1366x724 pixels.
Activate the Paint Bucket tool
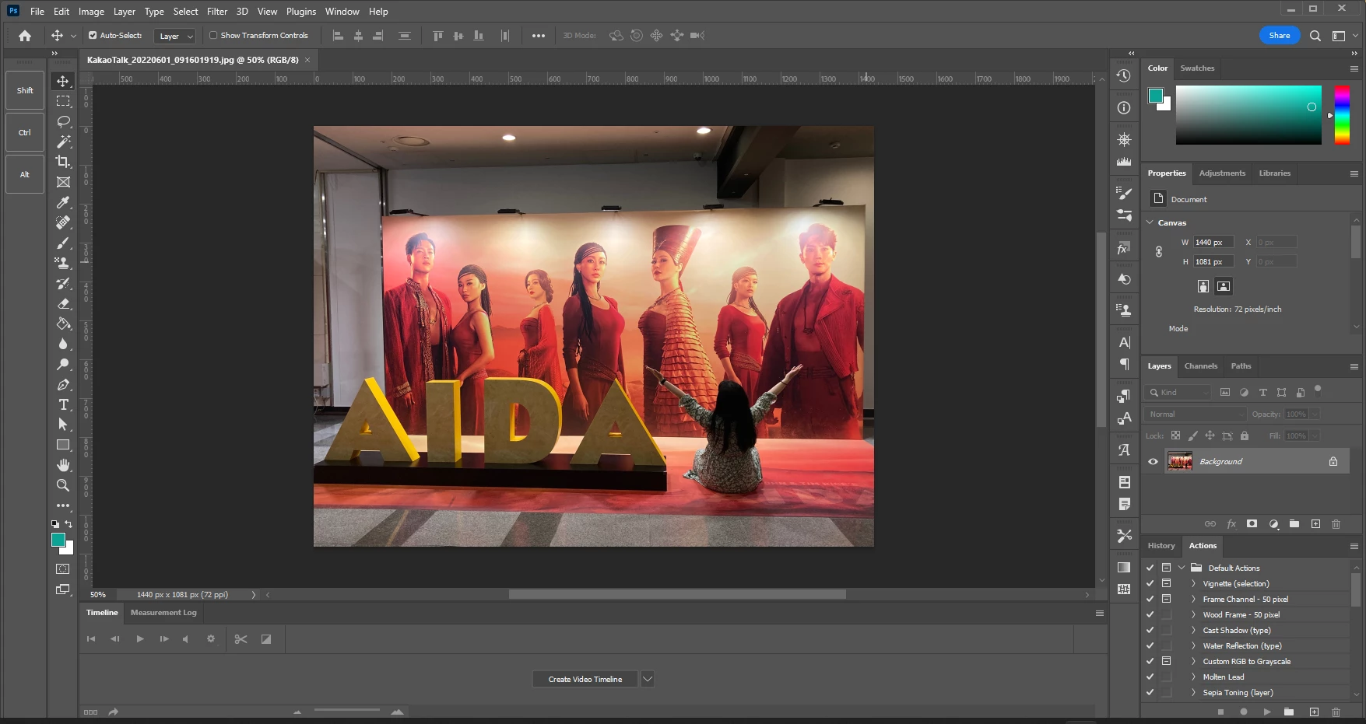[x=63, y=324]
